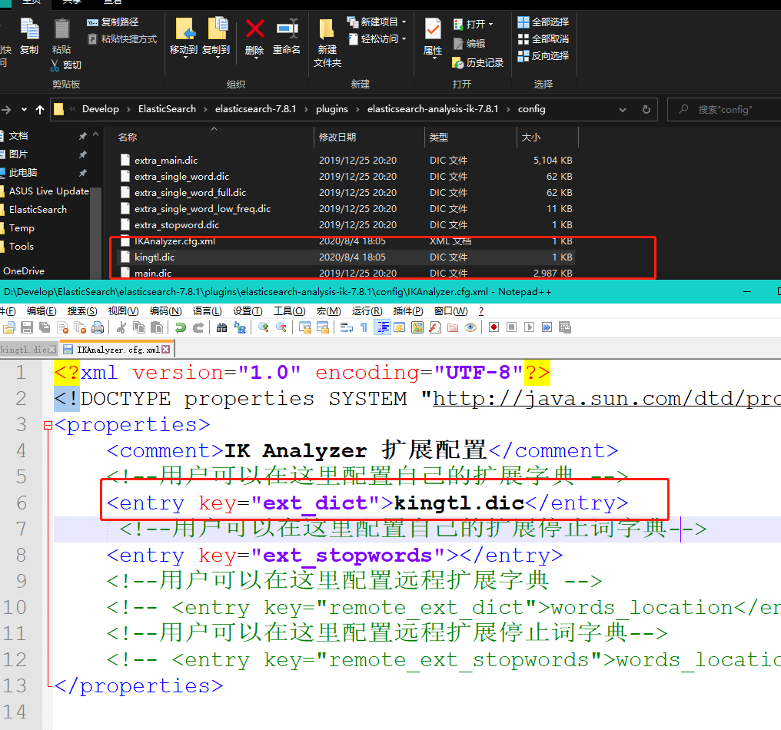Toggle the indent guide button
This screenshot has width=781, height=730.
(382, 327)
